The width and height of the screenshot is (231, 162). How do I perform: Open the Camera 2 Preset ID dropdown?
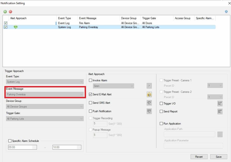click(x=215, y=97)
